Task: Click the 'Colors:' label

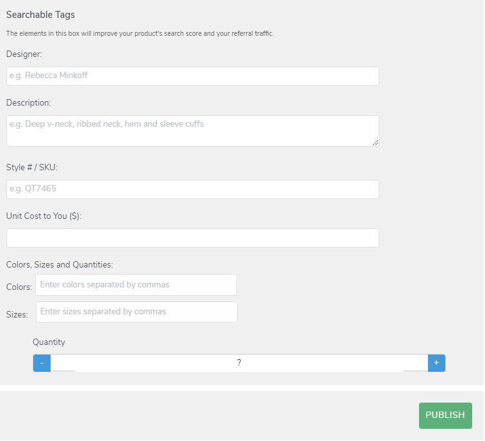Action: tap(19, 287)
